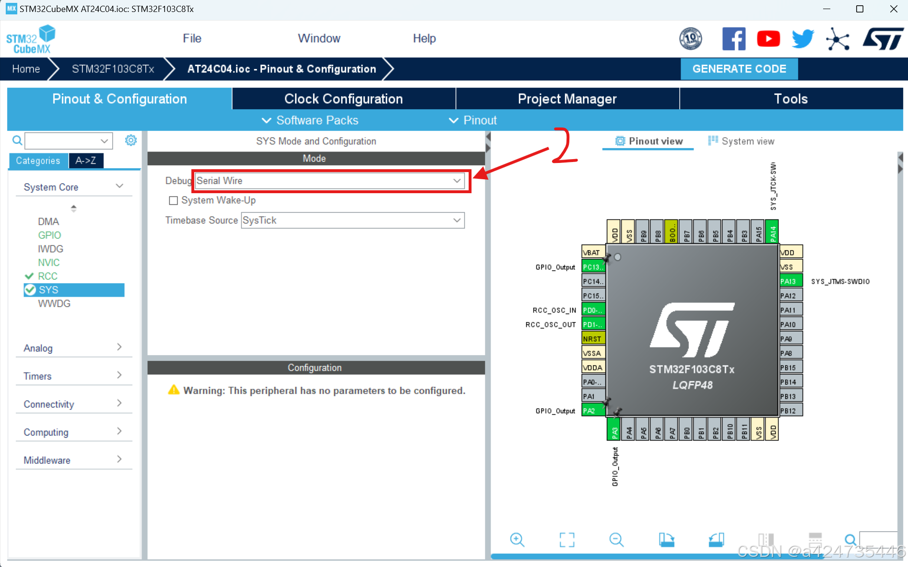
Task: Select the rotate counterclockwise pinout icon
Action: click(x=716, y=540)
